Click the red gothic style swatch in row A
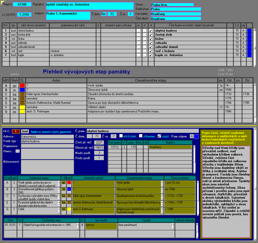This screenshot has height=243, width=258. pos(22,85)
